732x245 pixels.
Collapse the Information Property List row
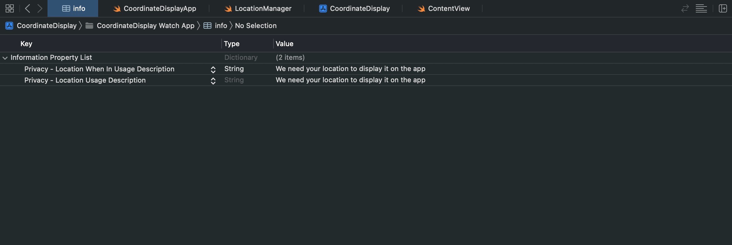tap(5, 58)
